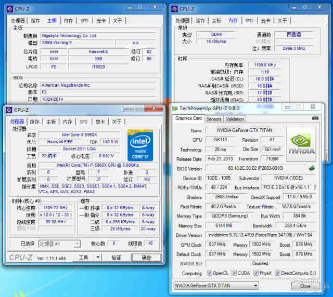Screen dimensions: 333x297
Task: Click the Driver Version field in GPU-Z
Action: click(x=261, y=235)
